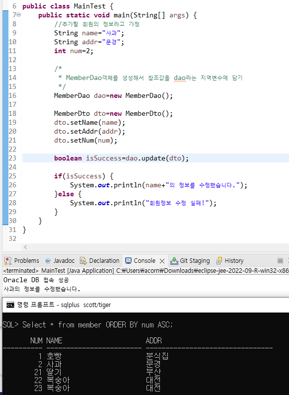Viewport: 289px width, 395px height.
Task: Click the dto.setAddr(addr); statement
Action: click(x=89, y=132)
